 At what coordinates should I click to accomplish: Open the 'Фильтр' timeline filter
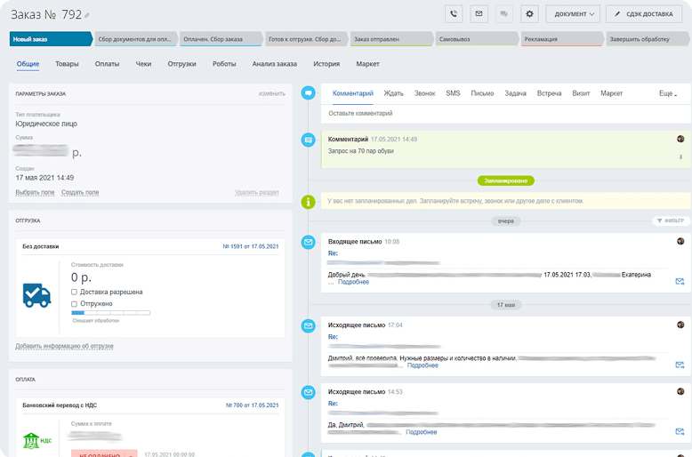(670, 220)
